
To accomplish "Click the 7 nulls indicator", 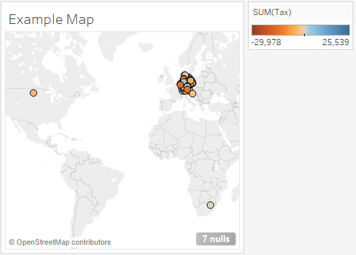I will click(x=216, y=239).
